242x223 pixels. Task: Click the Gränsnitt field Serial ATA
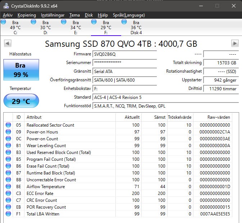[125, 72]
